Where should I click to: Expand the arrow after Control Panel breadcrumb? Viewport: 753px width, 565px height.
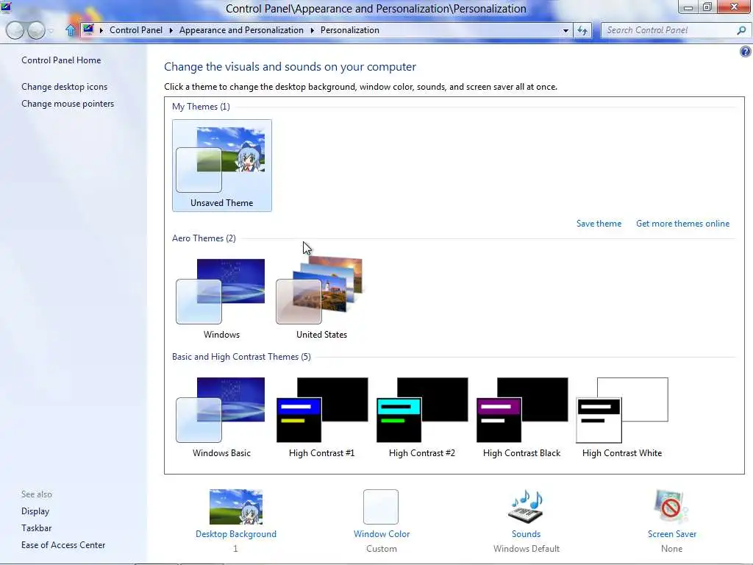pos(171,30)
